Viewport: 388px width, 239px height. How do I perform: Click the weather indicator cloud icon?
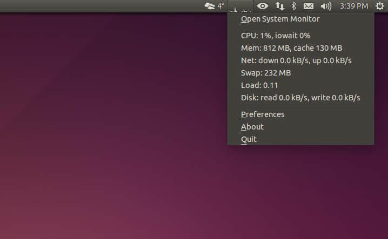click(x=209, y=6)
